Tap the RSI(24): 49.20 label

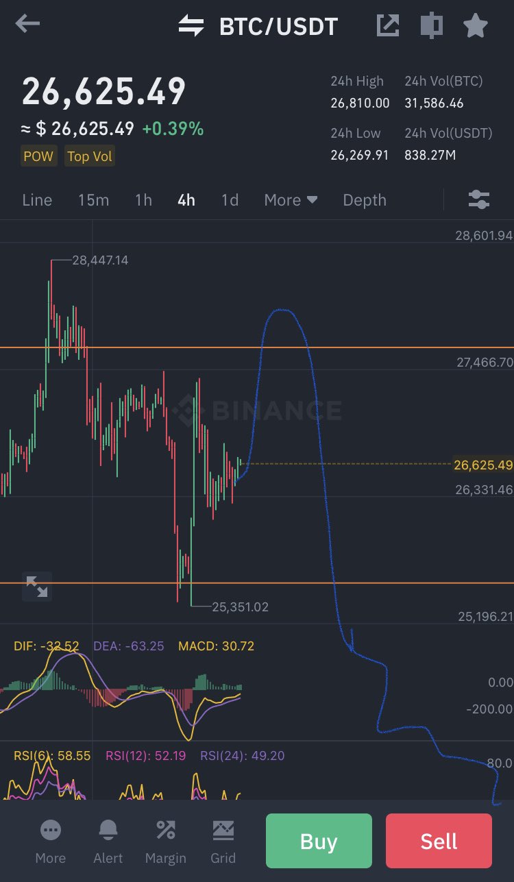point(242,756)
